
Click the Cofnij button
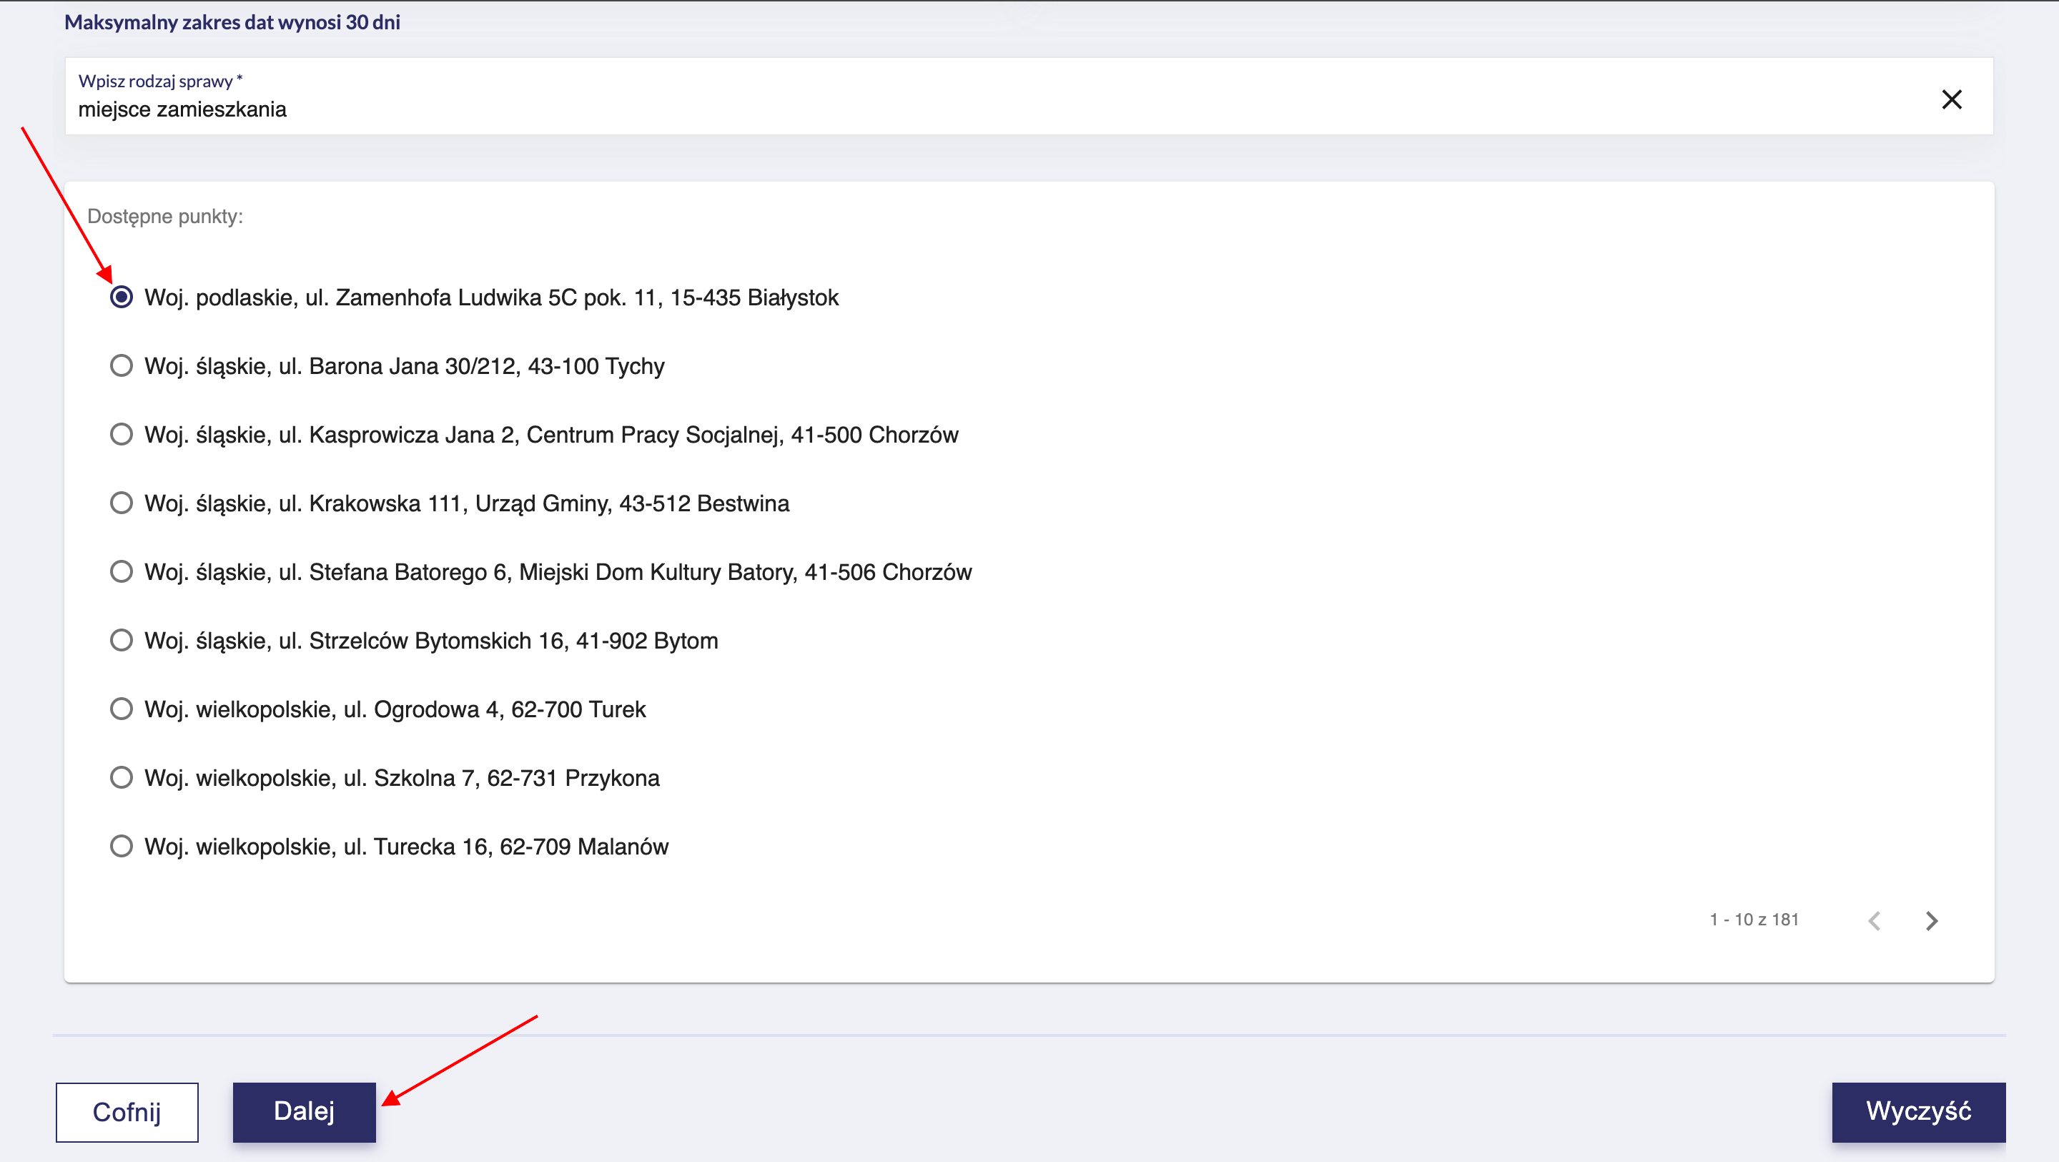[x=127, y=1113]
